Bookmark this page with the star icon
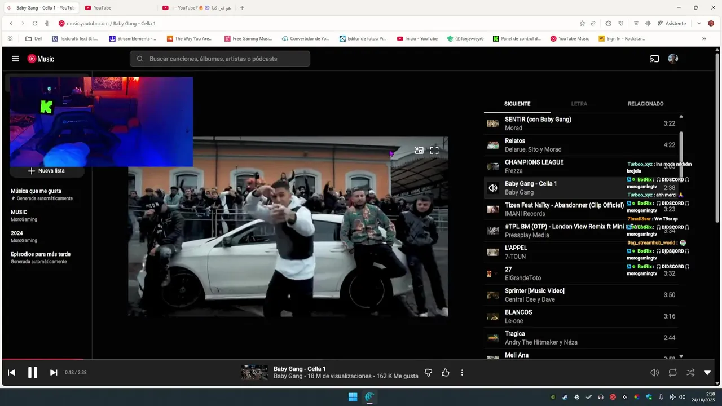 click(582, 23)
